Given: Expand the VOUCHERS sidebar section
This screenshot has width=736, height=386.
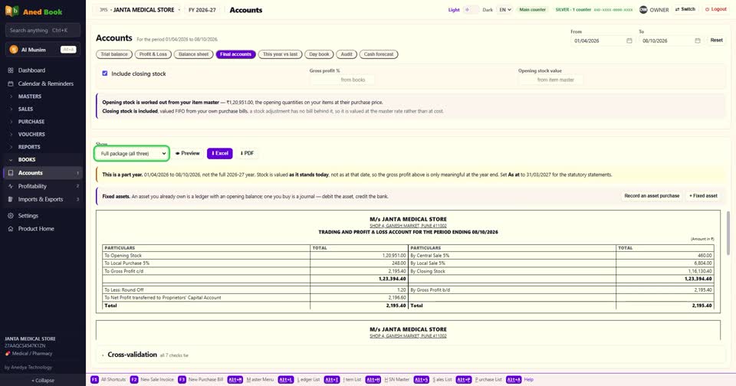Looking at the screenshot, I should (42, 134).
